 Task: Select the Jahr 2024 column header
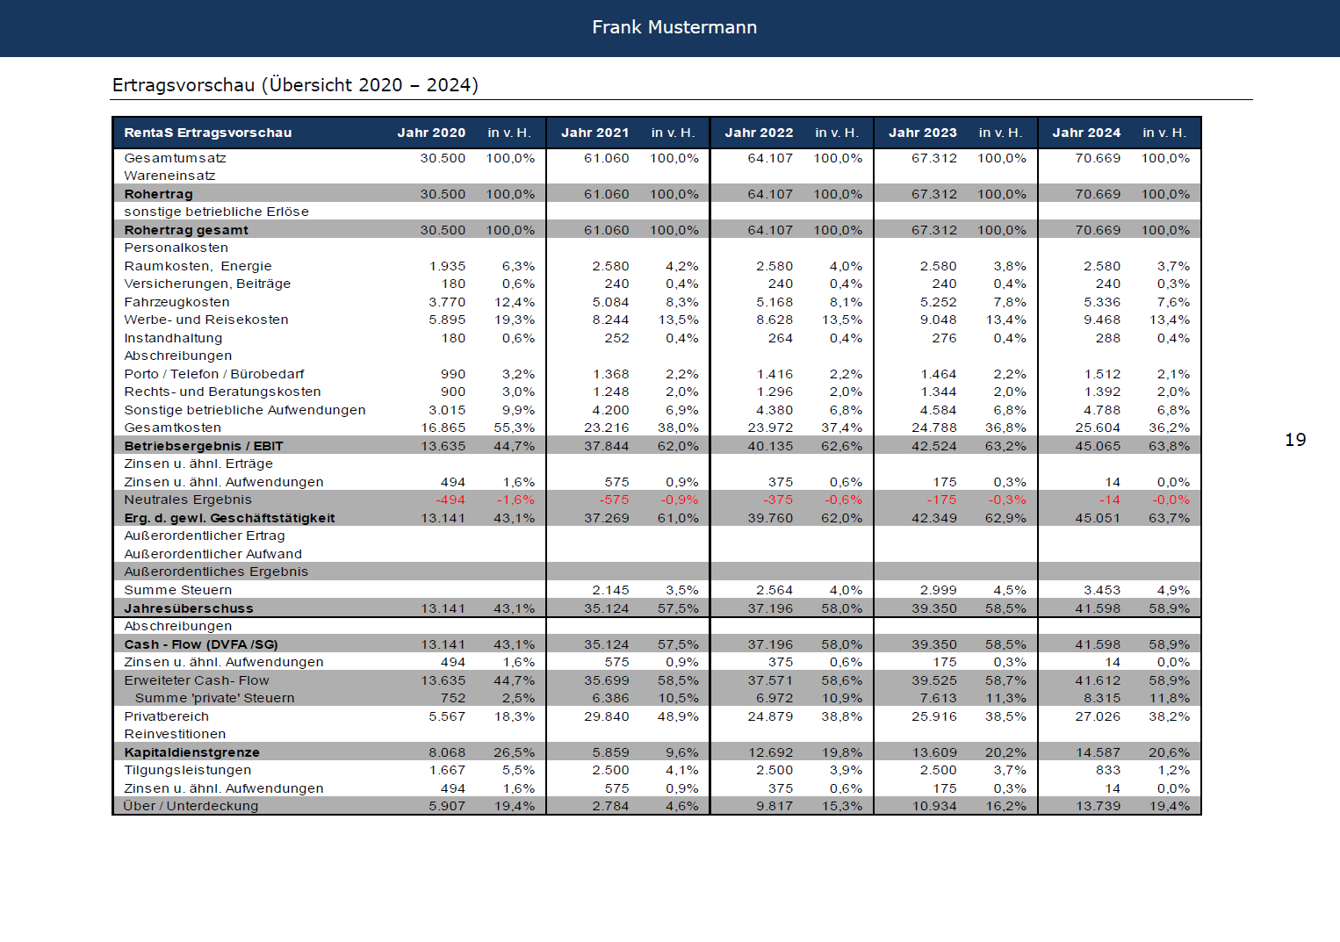pos(1086,133)
